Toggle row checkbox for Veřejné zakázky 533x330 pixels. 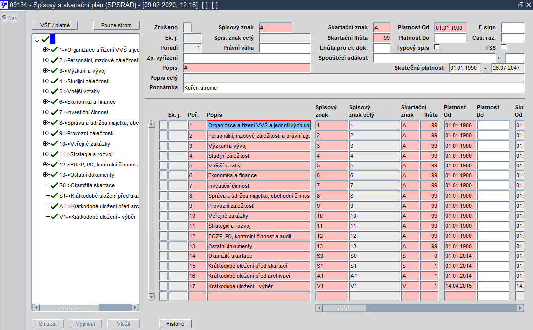coord(164,216)
